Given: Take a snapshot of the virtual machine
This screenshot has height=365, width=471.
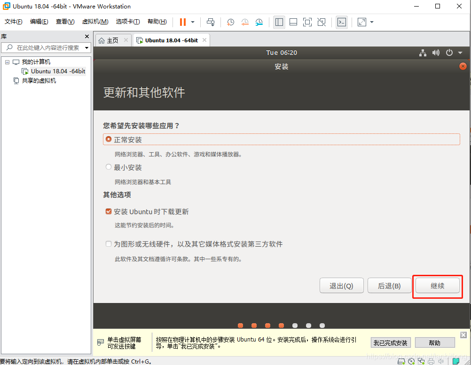Looking at the screenshot, I should tap(230, 22).
